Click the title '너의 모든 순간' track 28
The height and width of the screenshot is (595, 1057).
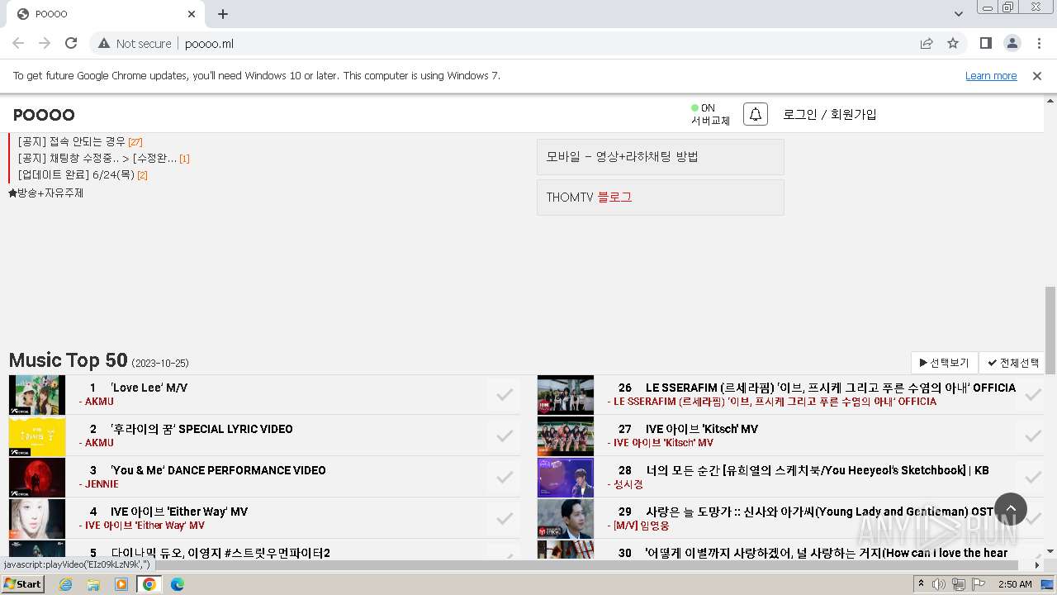[818, 470]
